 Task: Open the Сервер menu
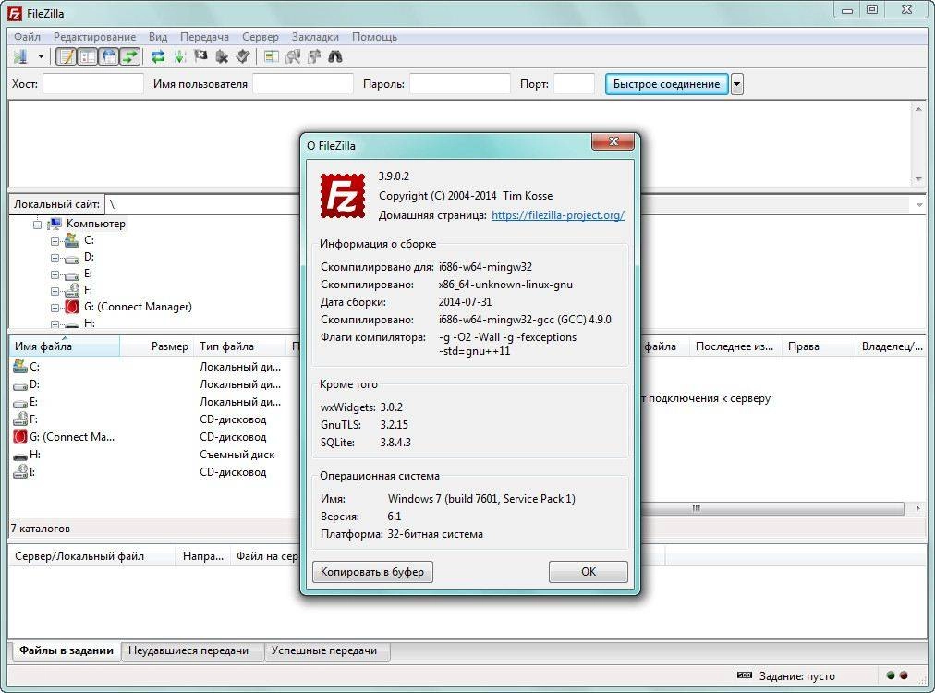[261, 37]
